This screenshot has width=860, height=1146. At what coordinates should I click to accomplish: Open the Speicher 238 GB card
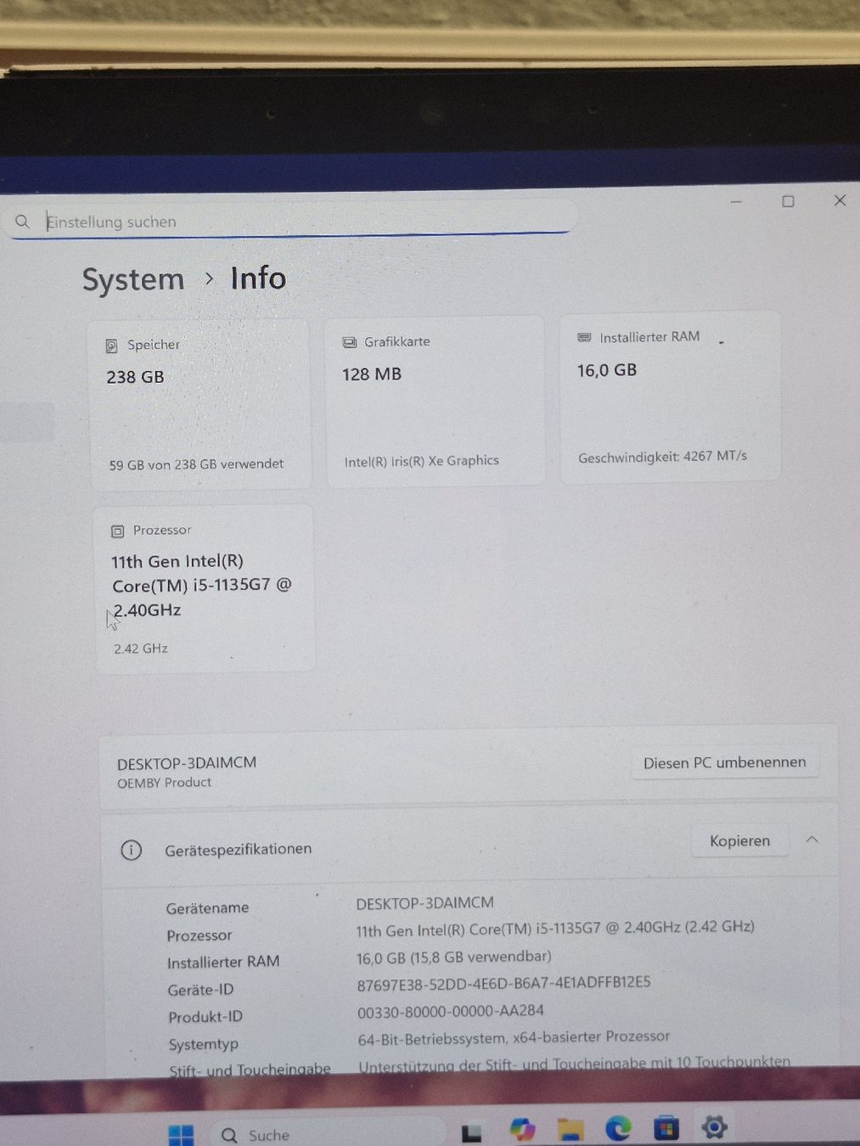point(200,404)
